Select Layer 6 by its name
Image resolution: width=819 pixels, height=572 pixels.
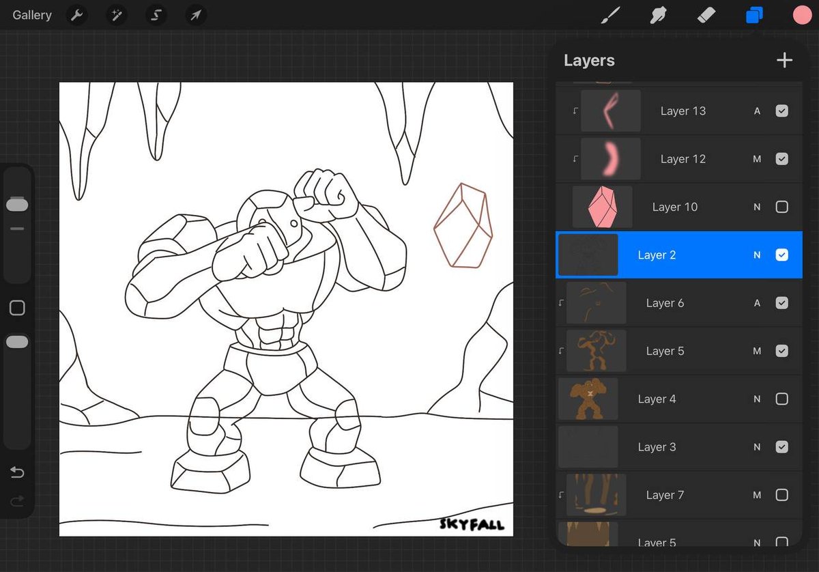pyautogui.click(x=665, y=303)
